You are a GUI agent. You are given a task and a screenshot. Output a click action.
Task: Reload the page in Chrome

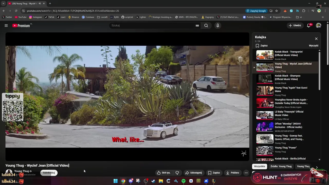16,11
